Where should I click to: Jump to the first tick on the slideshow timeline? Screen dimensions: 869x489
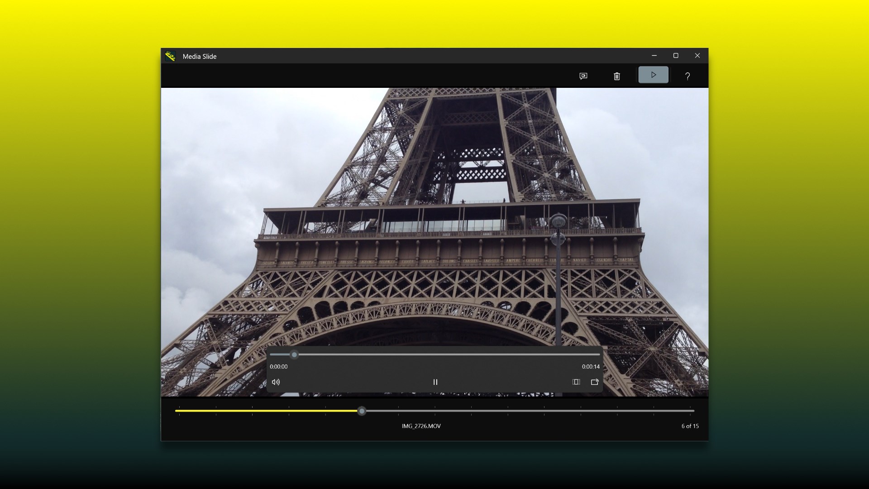coord(179,411)
